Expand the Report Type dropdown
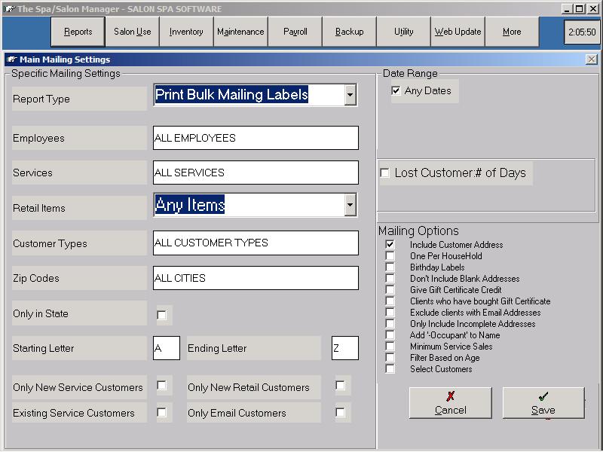The width and height of the screenshot is (603, 452). [x=350, y=95]
